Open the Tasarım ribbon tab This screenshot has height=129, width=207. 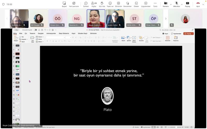(x=32, y=34)
